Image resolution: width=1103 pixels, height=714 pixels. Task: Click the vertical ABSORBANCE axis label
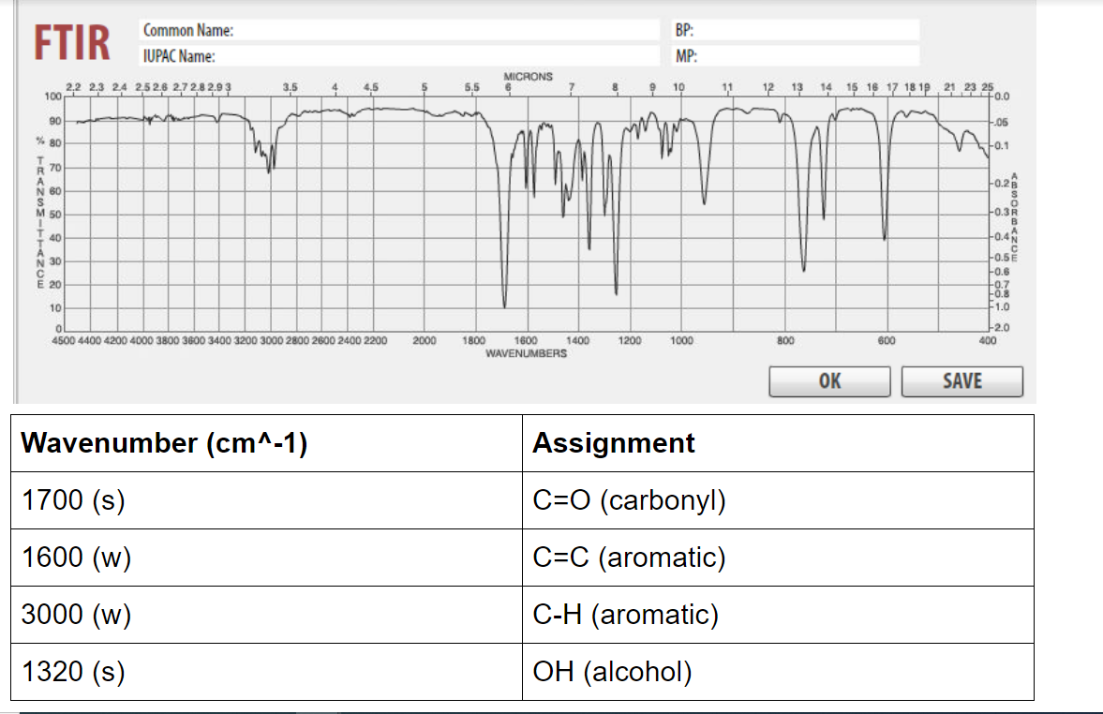(x=1014, y=216)
